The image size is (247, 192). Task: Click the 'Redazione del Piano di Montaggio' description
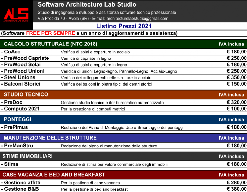(x=122, y=128)
